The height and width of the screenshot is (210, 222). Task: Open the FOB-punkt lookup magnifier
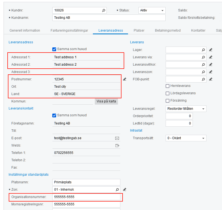pyautogui.click(x=203, y=79)
